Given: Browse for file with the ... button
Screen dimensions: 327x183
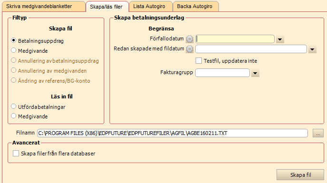Looking at the screenshot, I should 318,133.
